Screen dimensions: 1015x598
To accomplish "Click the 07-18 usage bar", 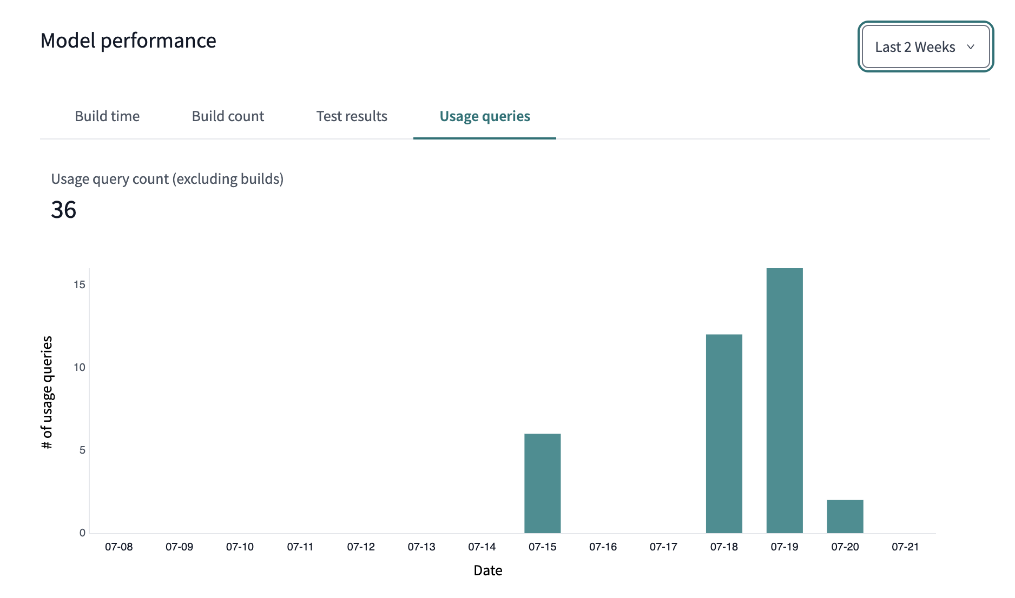I will (724, 433).
